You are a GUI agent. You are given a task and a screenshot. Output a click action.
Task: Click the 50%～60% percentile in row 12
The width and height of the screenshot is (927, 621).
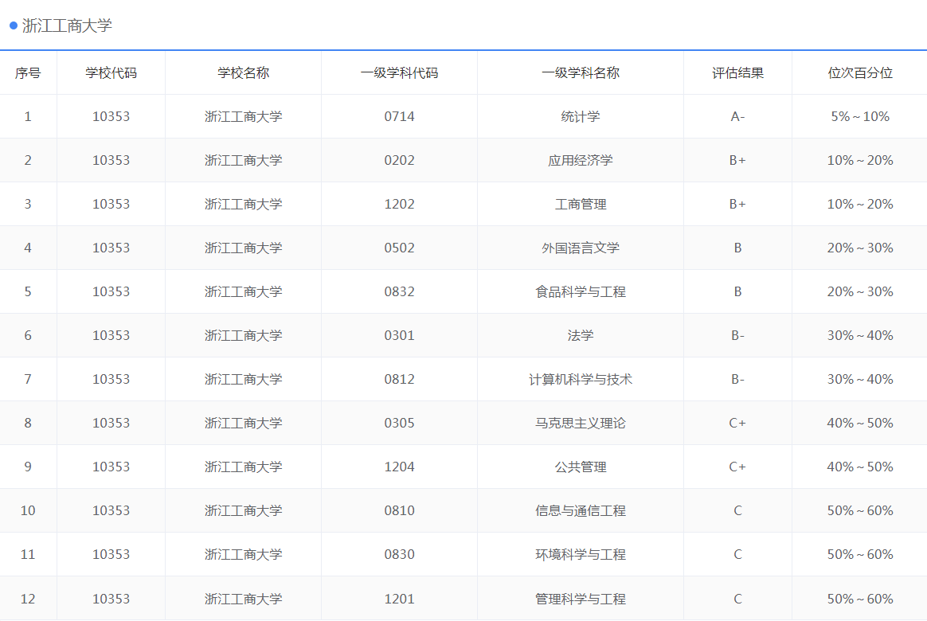coord(860,599)
